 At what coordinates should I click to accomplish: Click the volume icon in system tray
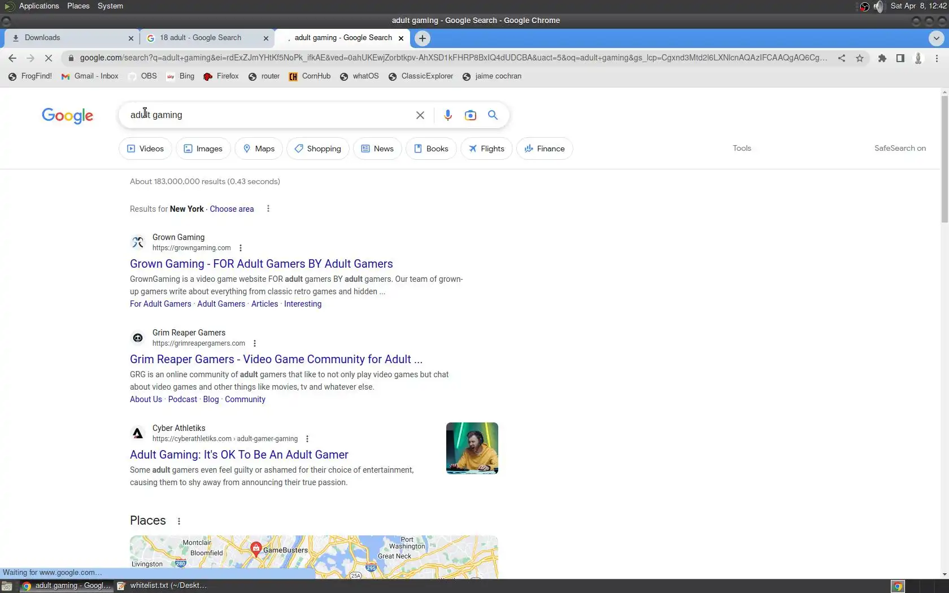tap(878, 6)
